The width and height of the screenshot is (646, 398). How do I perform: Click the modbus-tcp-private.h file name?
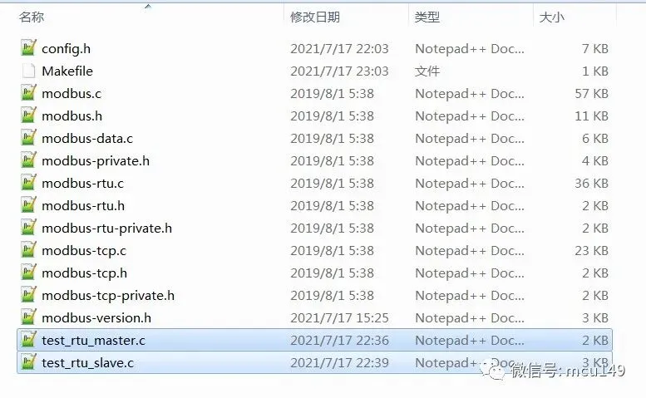pos(108,296)
